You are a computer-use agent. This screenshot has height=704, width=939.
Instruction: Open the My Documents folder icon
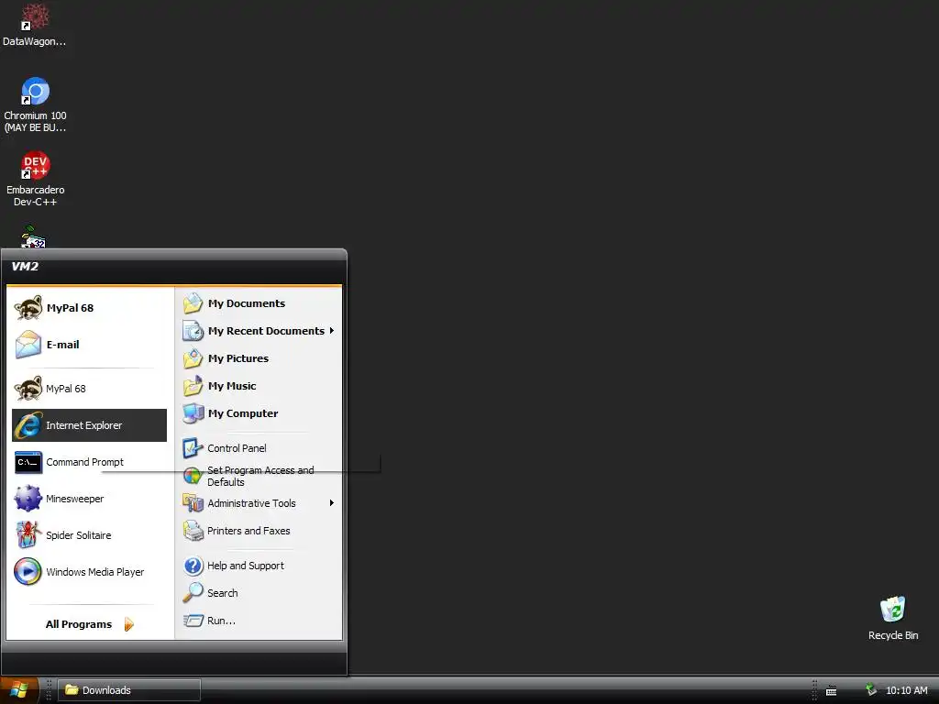pyautogui.click(x=193, y=303)
